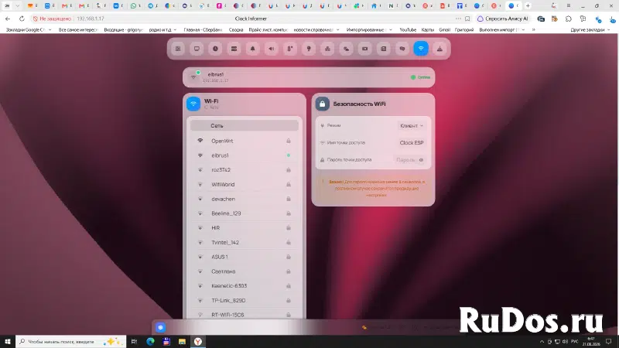
Task: Open the sound speaker settings icon
Action: tap(272, 49)
